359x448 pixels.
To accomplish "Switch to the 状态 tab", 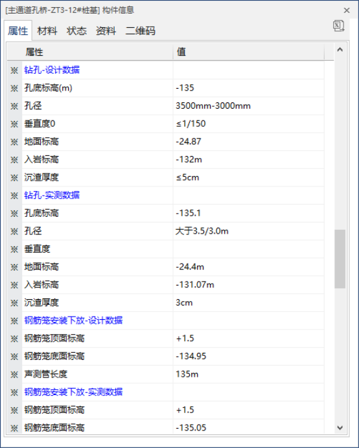I will (76, 31).
